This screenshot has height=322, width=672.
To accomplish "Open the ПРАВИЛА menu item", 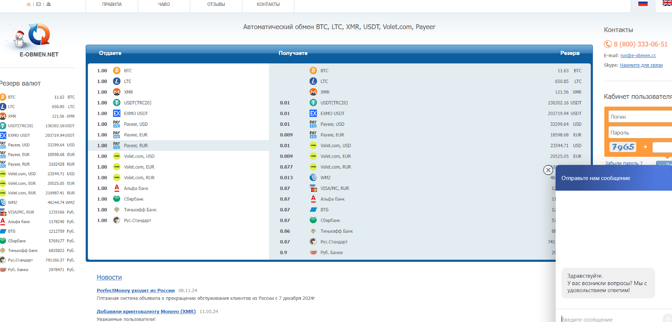I will pyautogui.click(x=112, y=5).
